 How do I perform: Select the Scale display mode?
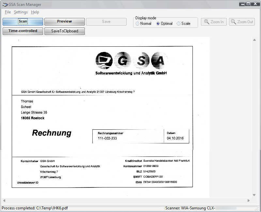point(178,24)
